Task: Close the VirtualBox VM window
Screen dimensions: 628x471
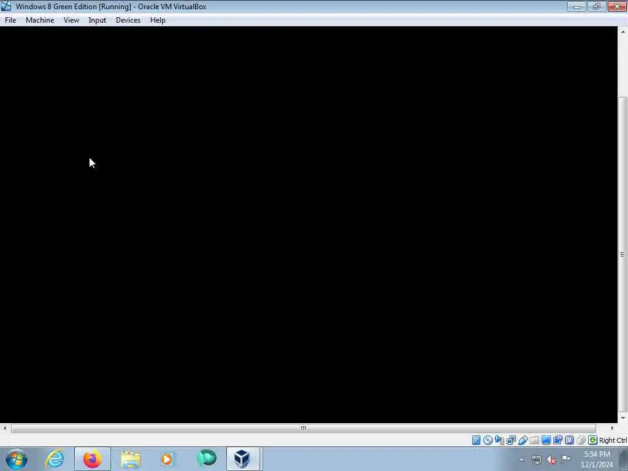Action: pyautogui.click(x=617, y=6)
